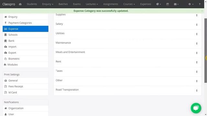
Task: Open the Exams menu item
Action: coord(77,4)
